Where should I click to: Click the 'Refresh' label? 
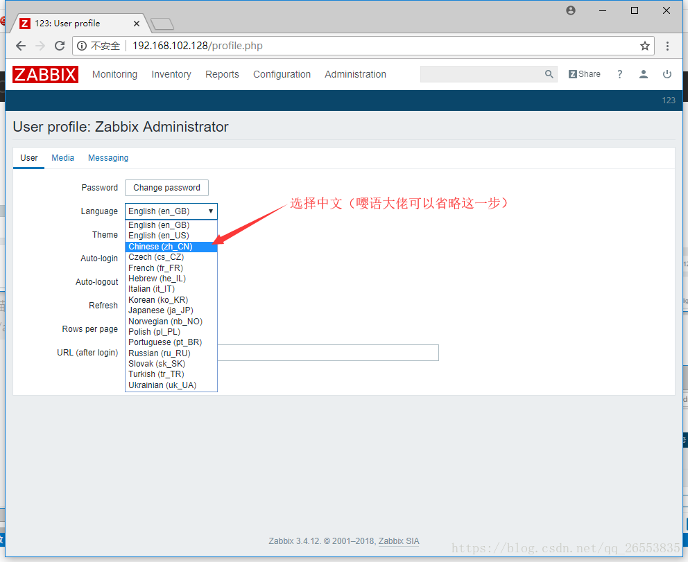(103, 306)
